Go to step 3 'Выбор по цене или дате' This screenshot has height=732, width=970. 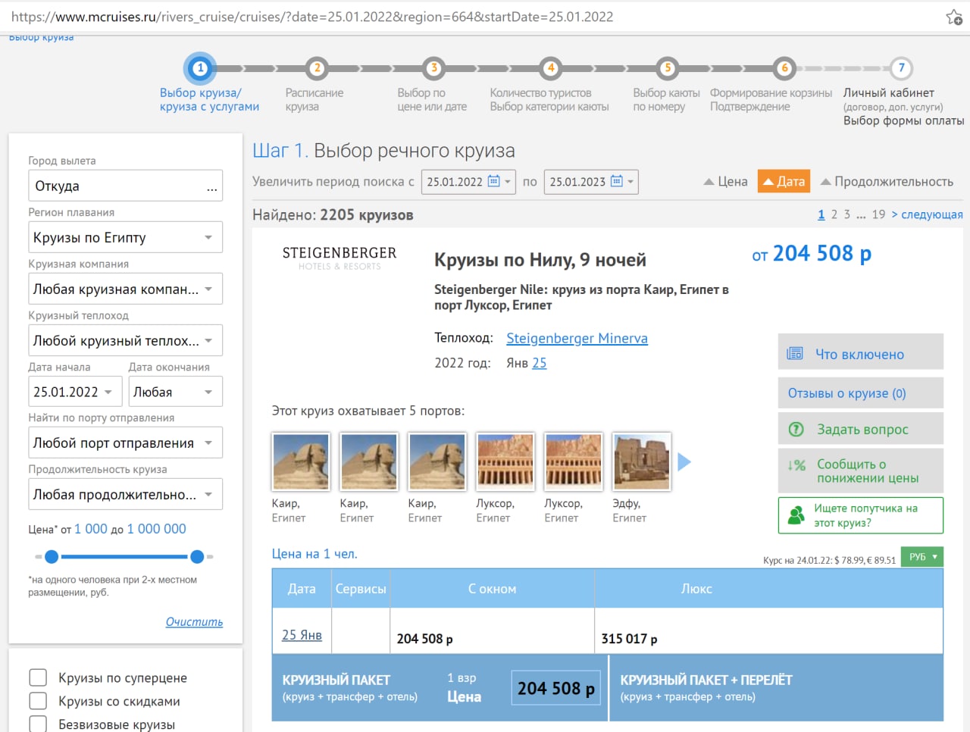(433, 68)
